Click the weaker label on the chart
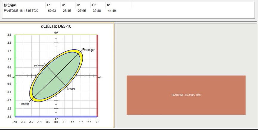The image size is (258, 130). 25,104
